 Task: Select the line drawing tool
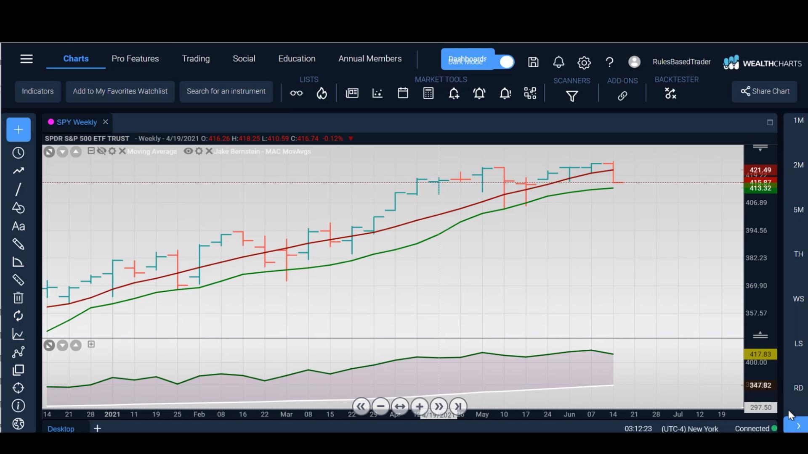point(18,189)
